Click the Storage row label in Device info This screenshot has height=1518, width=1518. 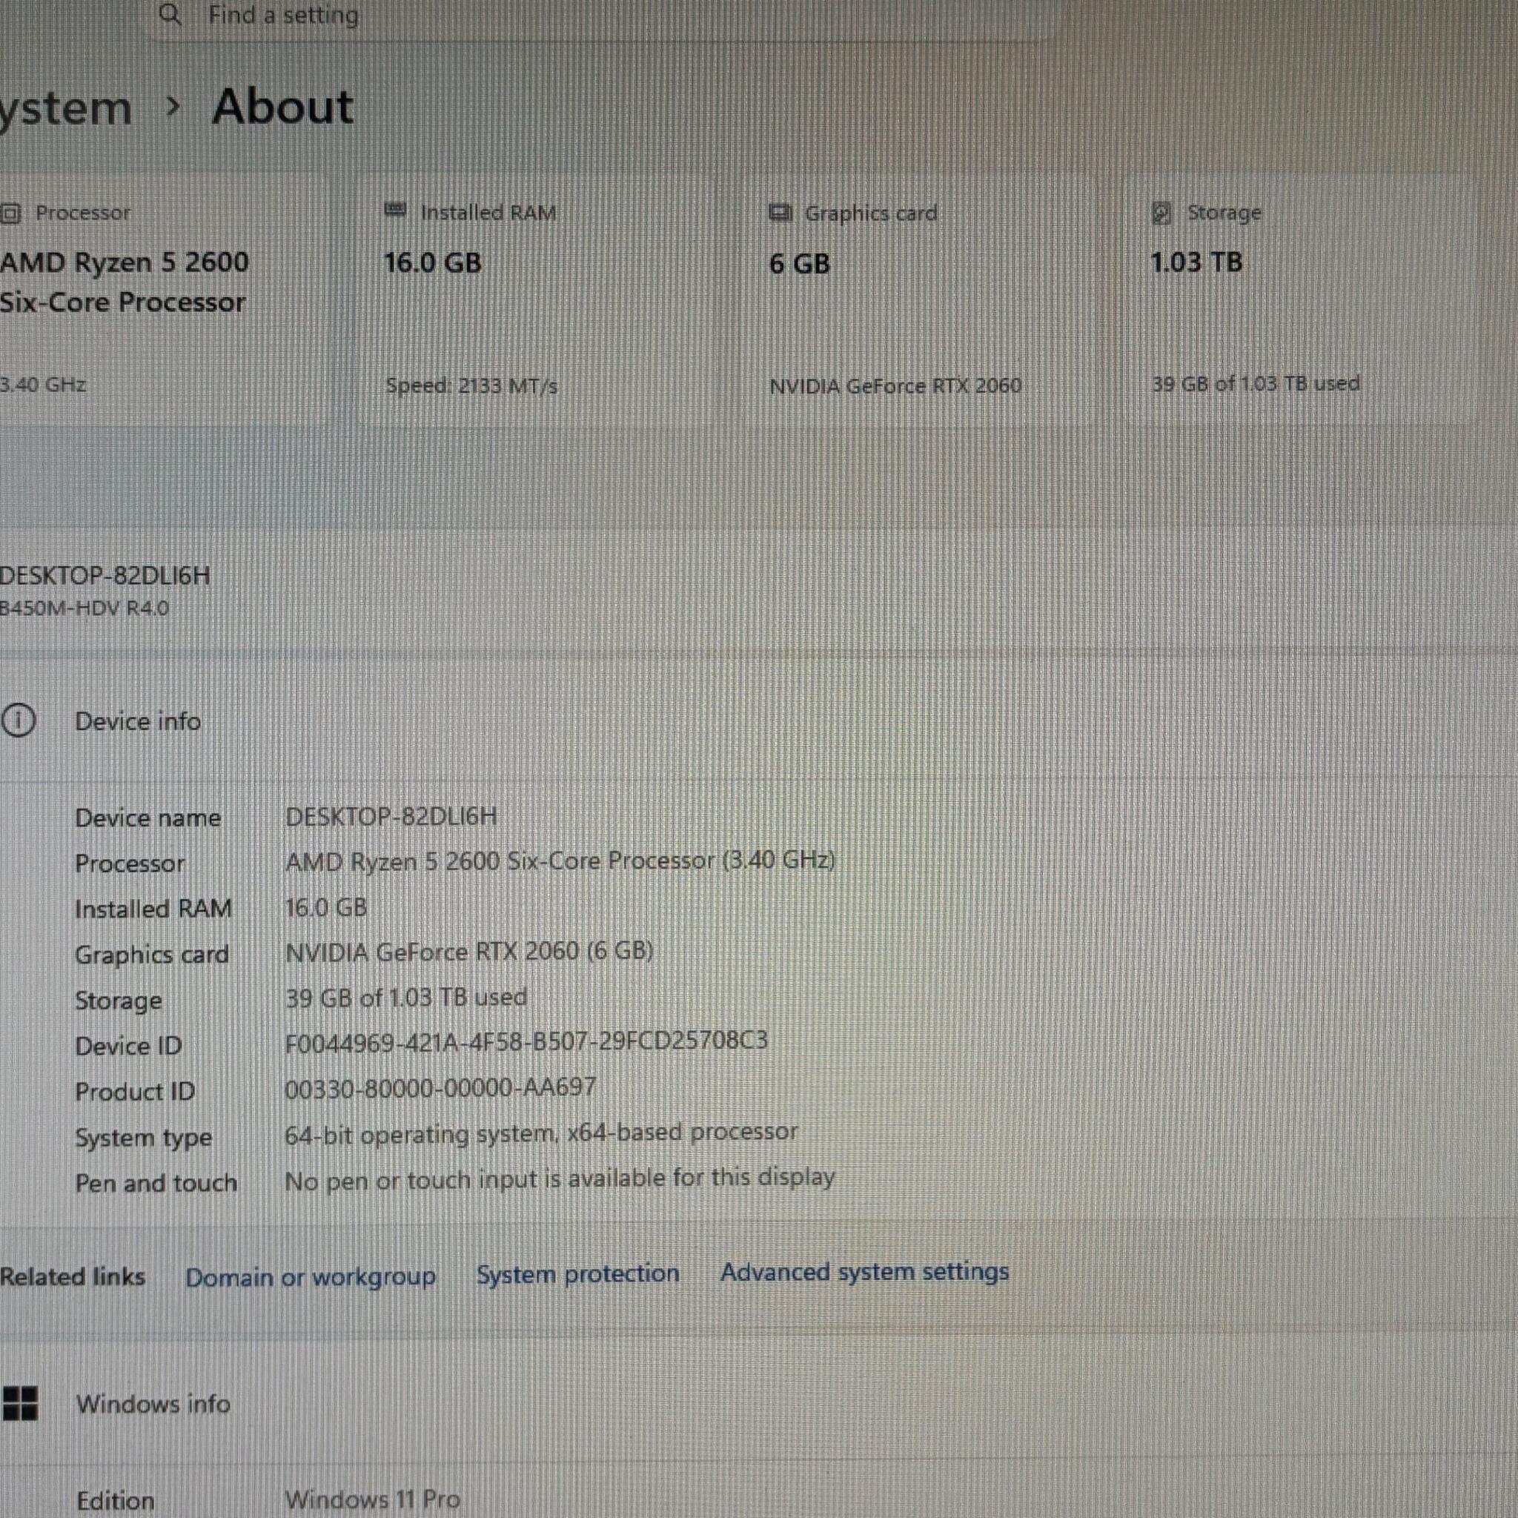click(x=118, y=1001)
